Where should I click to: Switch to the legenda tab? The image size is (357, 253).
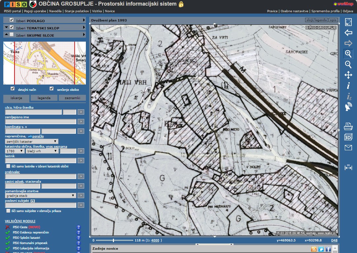[x=44, y=98]
